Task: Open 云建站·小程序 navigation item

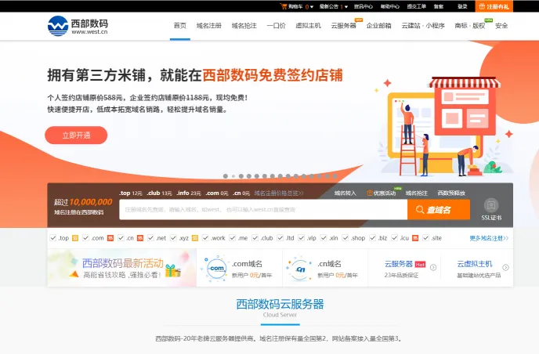Action: (423, 26)
